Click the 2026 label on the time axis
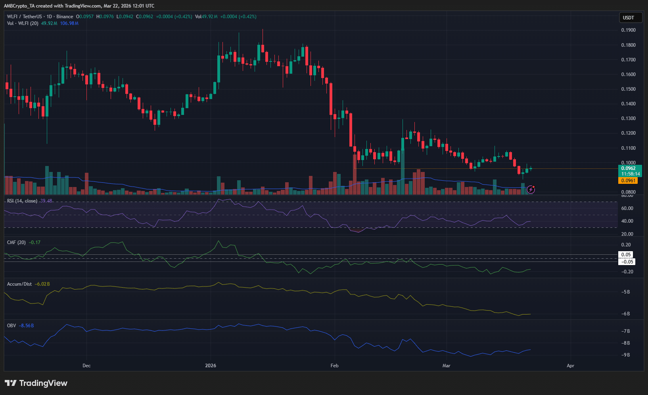This screenshot has height=395, width=648. tap(211, 366)
